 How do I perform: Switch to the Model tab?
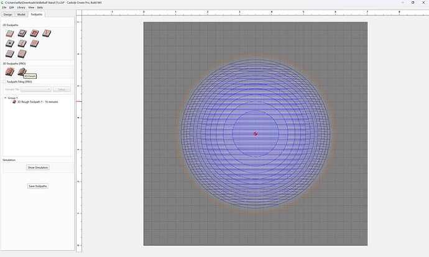click(21, 14)
